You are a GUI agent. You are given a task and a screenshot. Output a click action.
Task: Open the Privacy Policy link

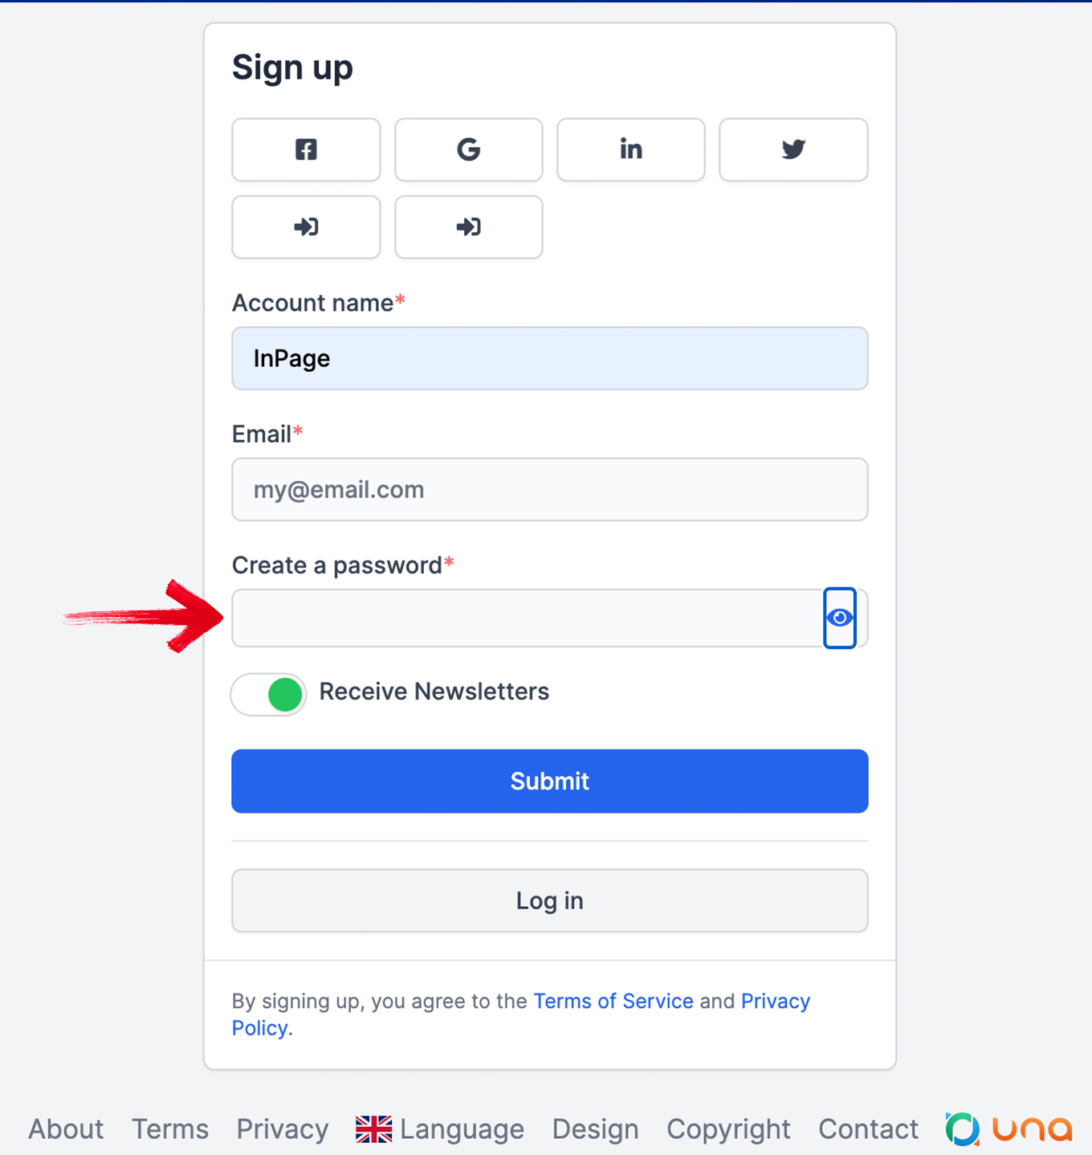(775, 1001)
